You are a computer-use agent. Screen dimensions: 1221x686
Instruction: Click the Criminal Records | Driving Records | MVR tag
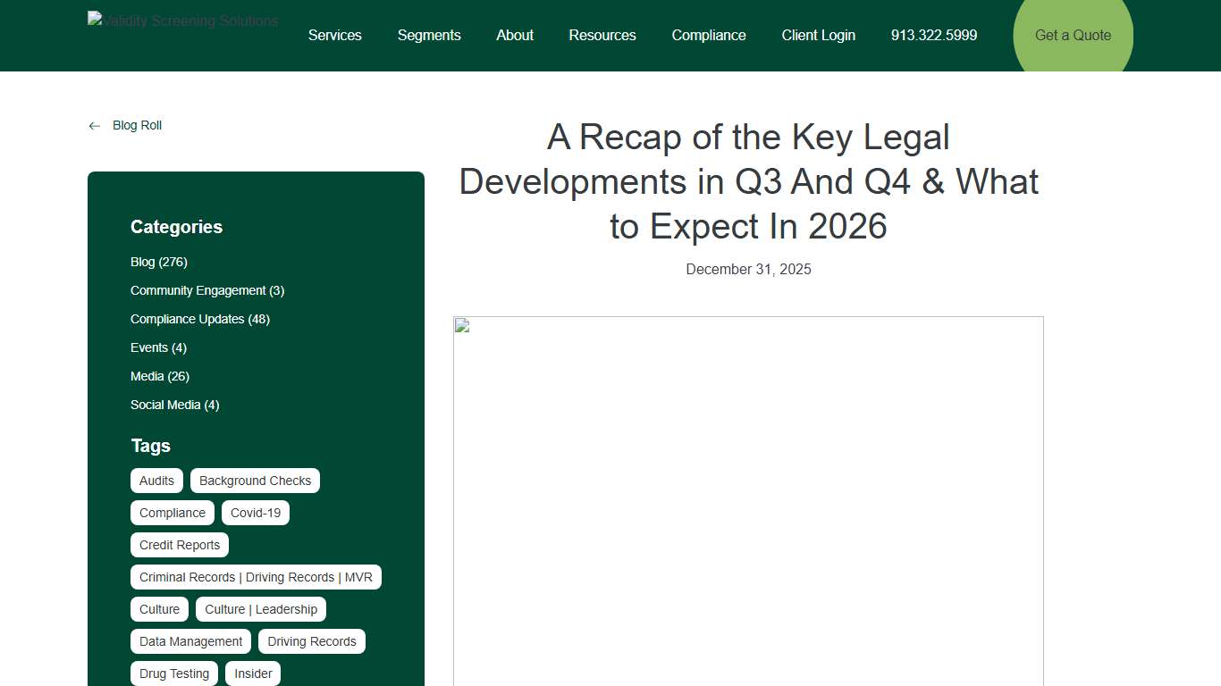tap(256, 577)
